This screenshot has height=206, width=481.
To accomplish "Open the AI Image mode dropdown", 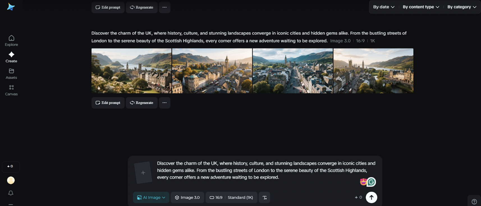I will (x=151, y=198).
